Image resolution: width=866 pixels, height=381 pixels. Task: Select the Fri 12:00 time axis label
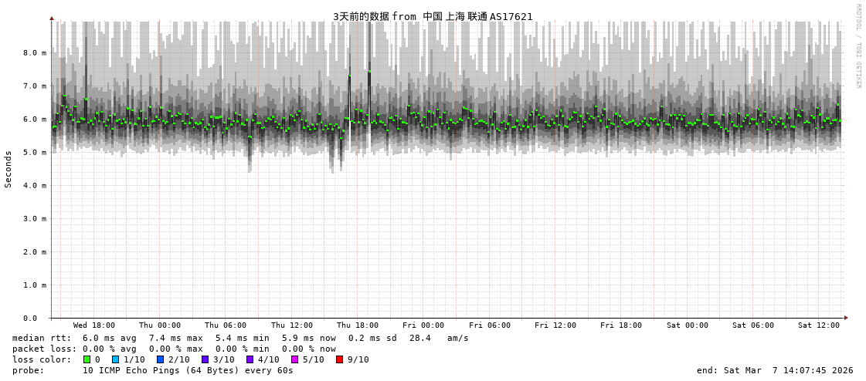(x=555, y=325)
